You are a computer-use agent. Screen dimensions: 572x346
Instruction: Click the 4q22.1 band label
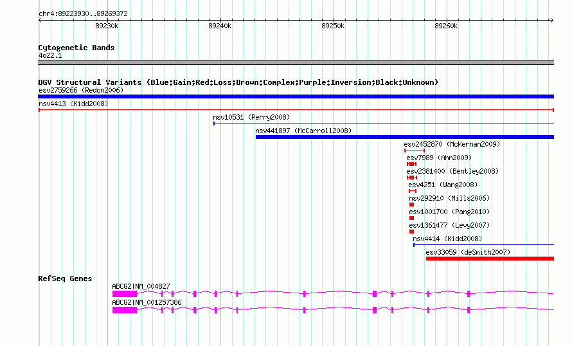pos(50,55)
